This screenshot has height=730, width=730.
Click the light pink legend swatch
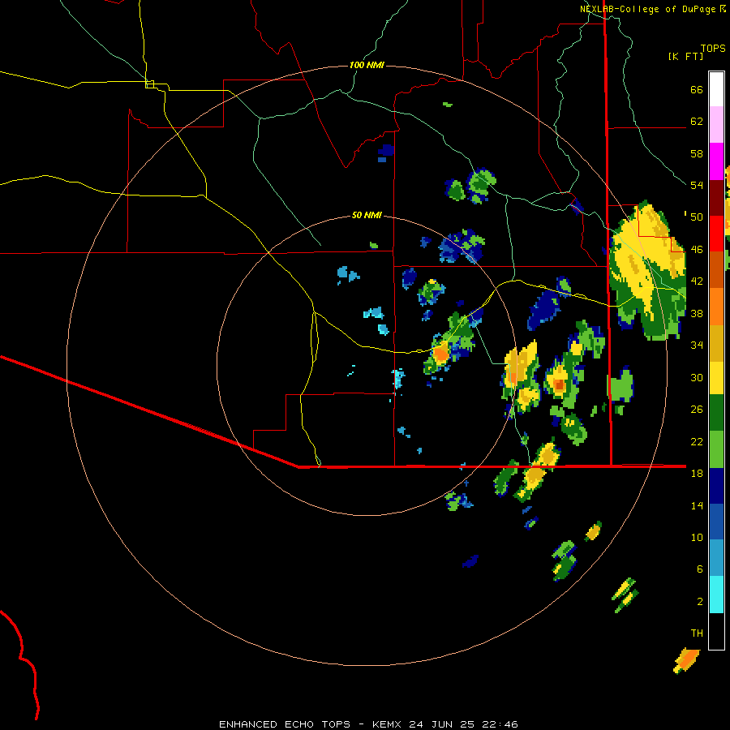(716, 125)
